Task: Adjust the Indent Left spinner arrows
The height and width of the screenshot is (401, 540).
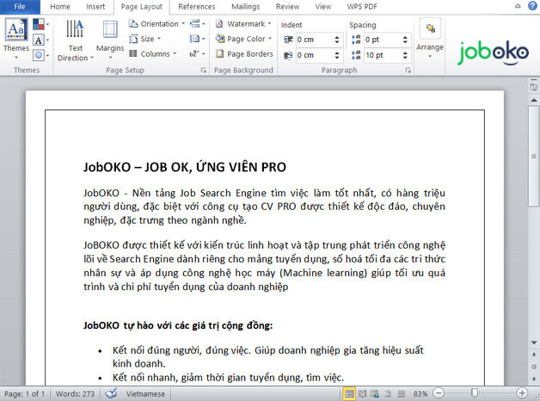Action: coord(337,40)
